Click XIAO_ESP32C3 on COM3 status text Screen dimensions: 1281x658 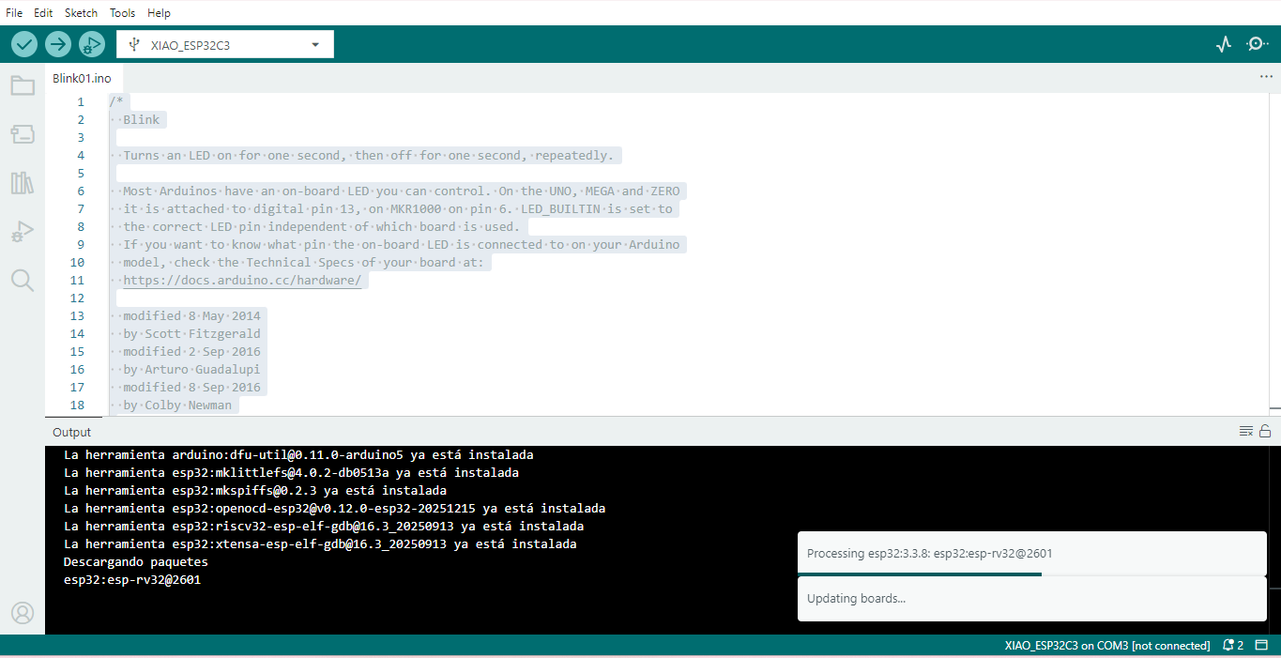pyautogui.click(x=1106, y=646)
